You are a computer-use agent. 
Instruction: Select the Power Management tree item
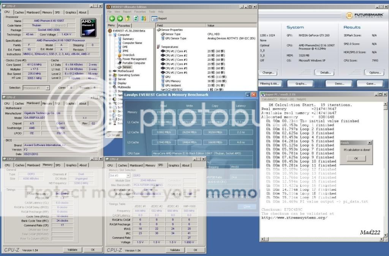point(134,59)
